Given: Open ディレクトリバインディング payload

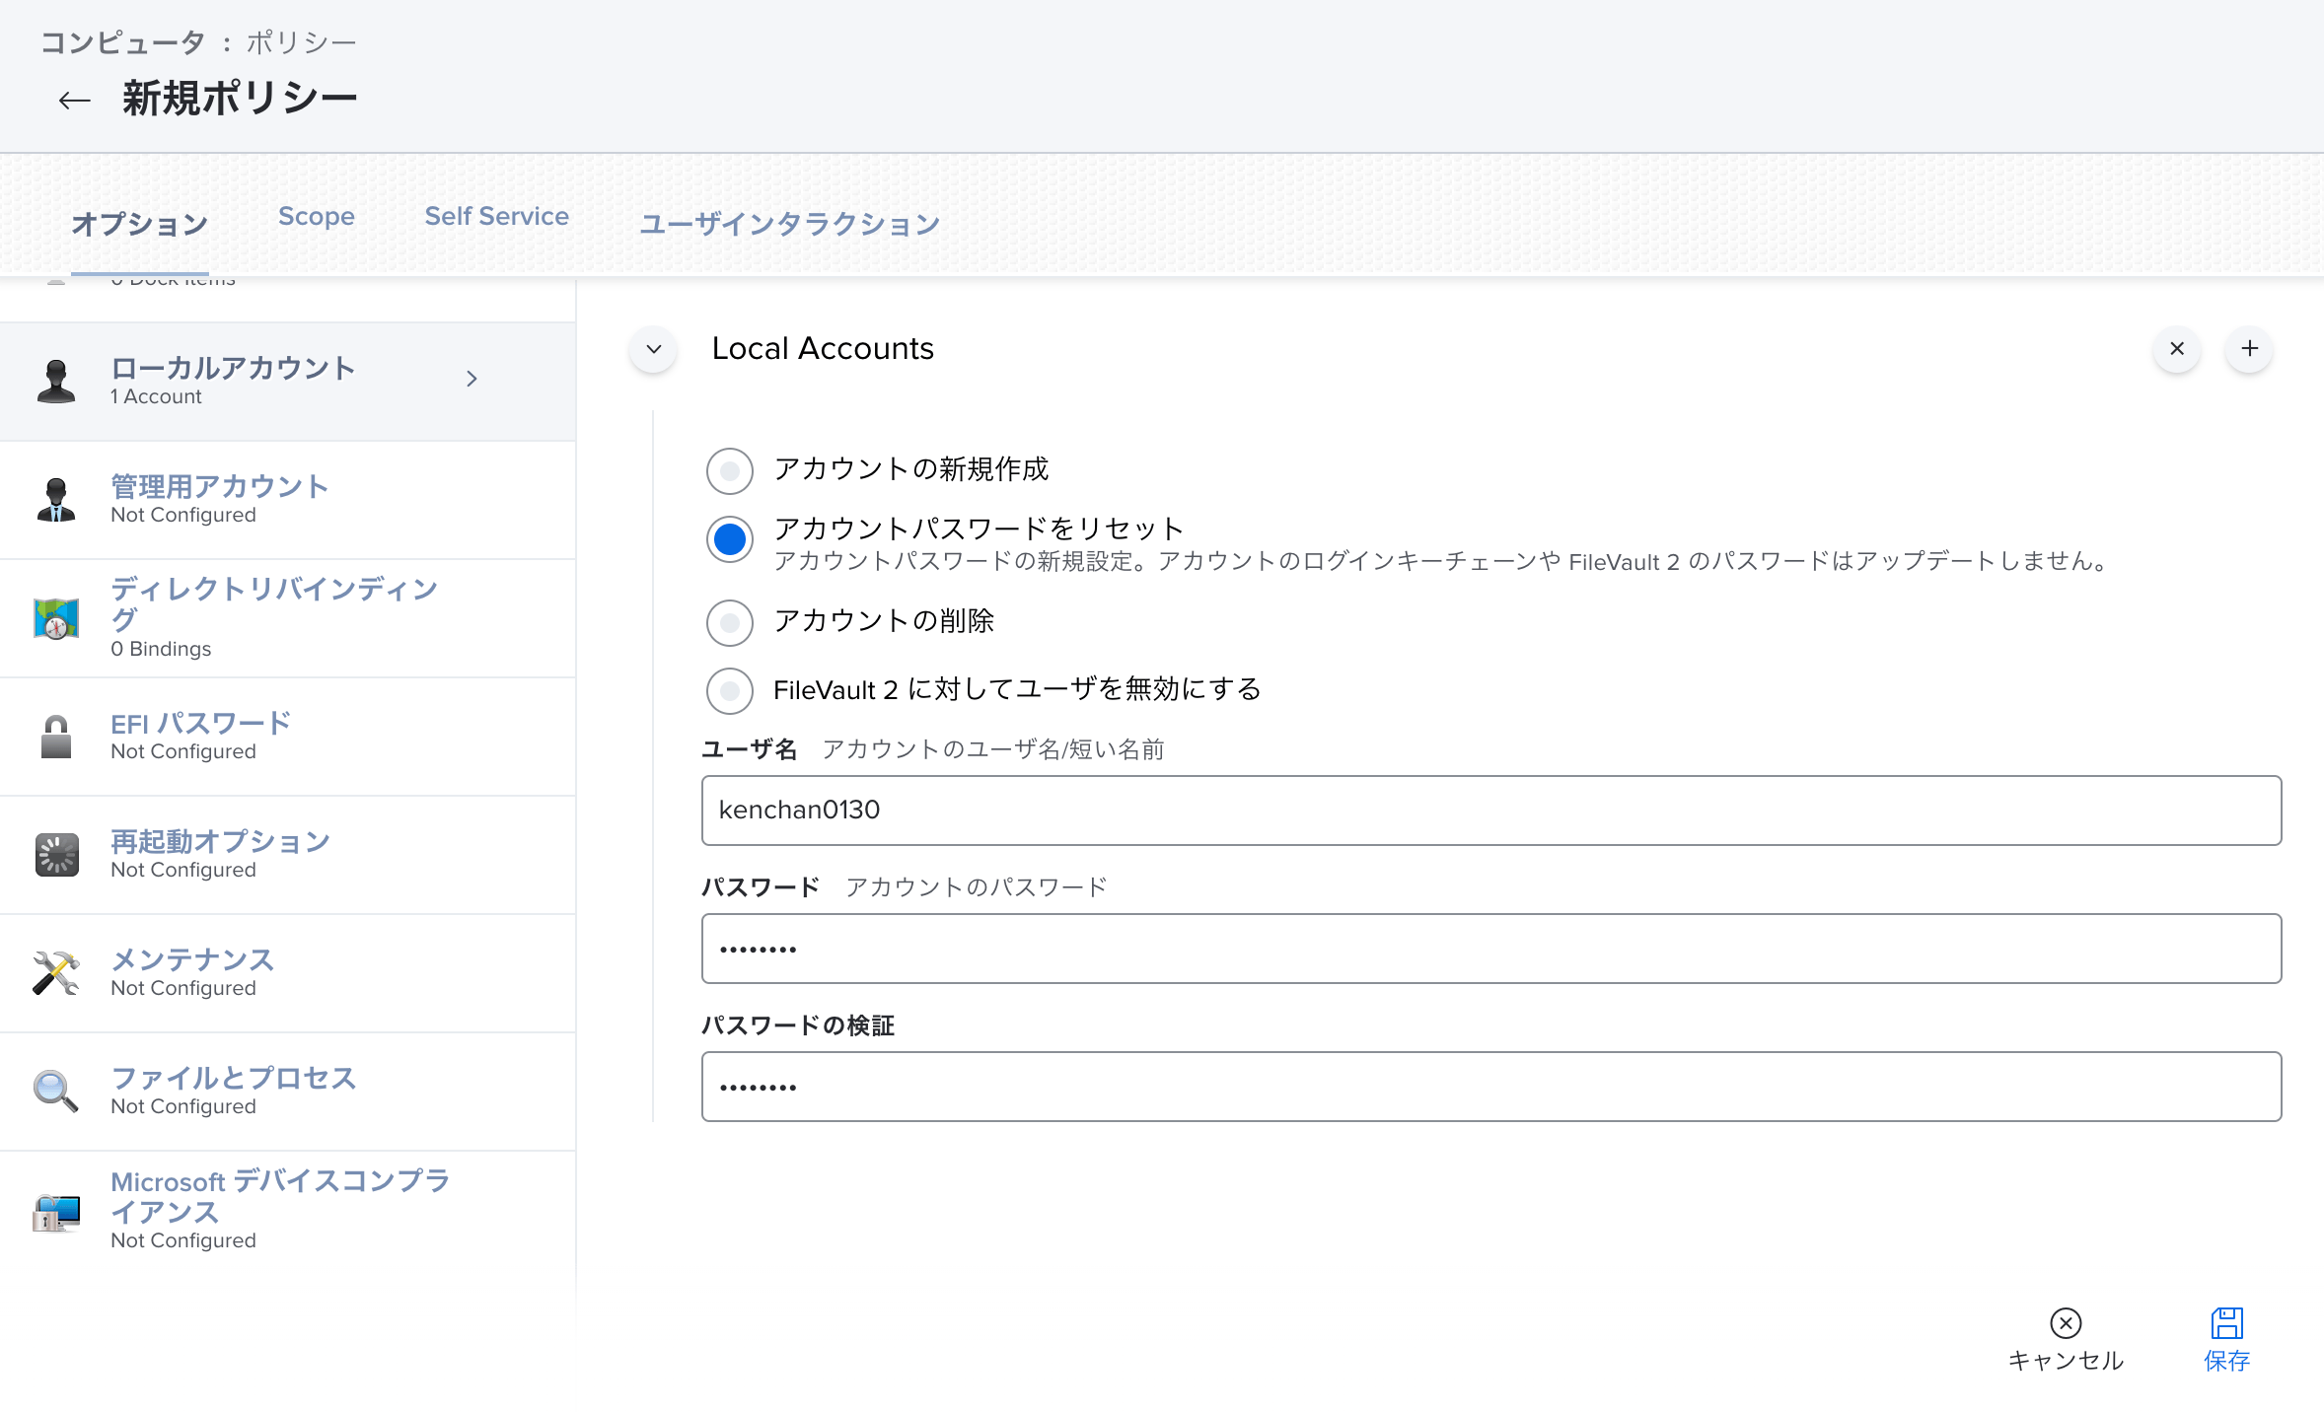Looking at the screenshot, I should tap(288, 618).
